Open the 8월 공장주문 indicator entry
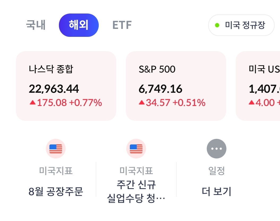Image resolution: width=280 pixels, height=221 pixels. click(56, 191)
